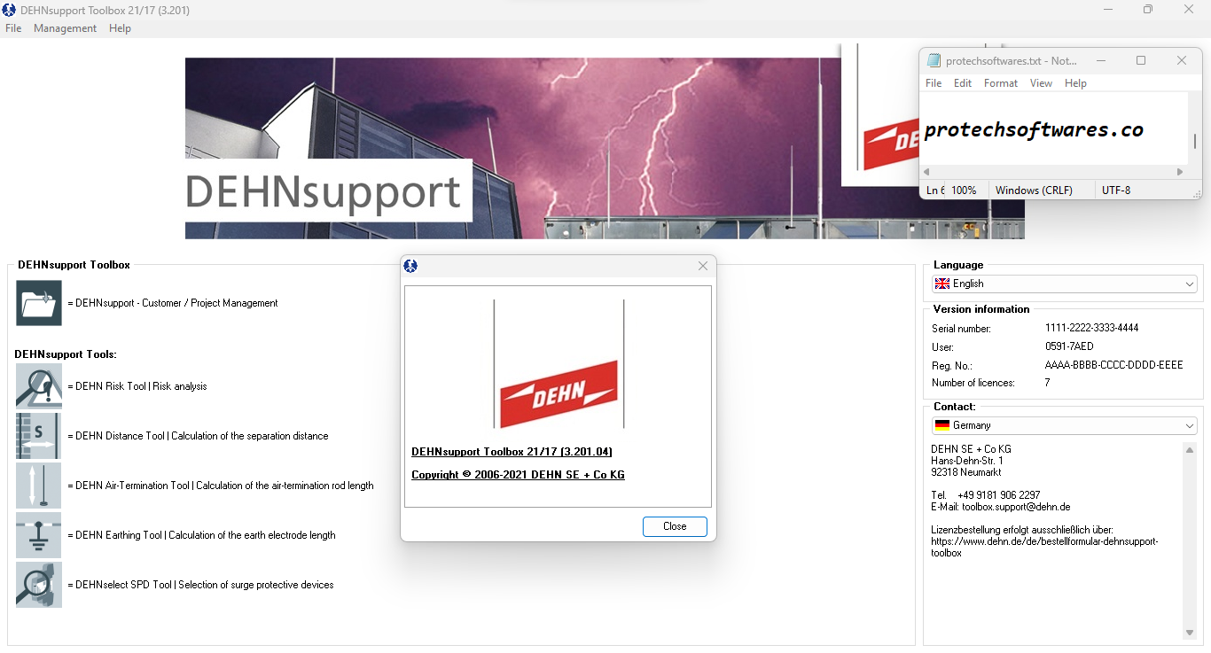Image resolution: width=1211 pixels, height=653 pixels.
Task: Click email toolbox.support@dehn.de
Action: (1016, 507)
